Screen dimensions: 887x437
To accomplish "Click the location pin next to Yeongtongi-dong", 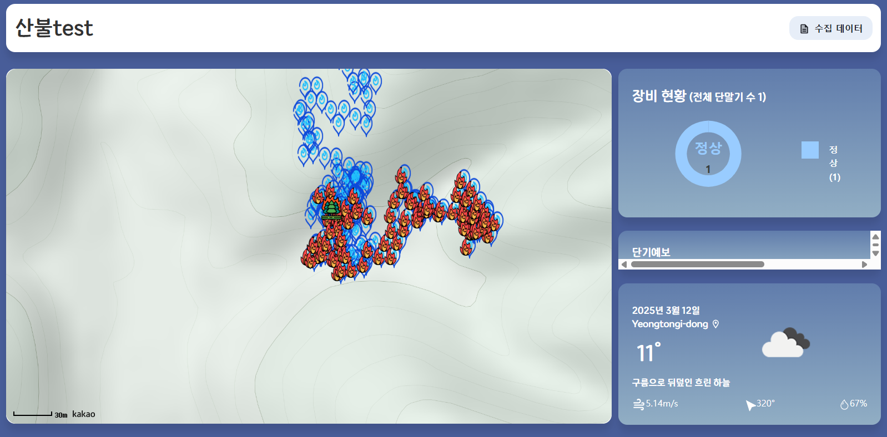I will point(716,324).
